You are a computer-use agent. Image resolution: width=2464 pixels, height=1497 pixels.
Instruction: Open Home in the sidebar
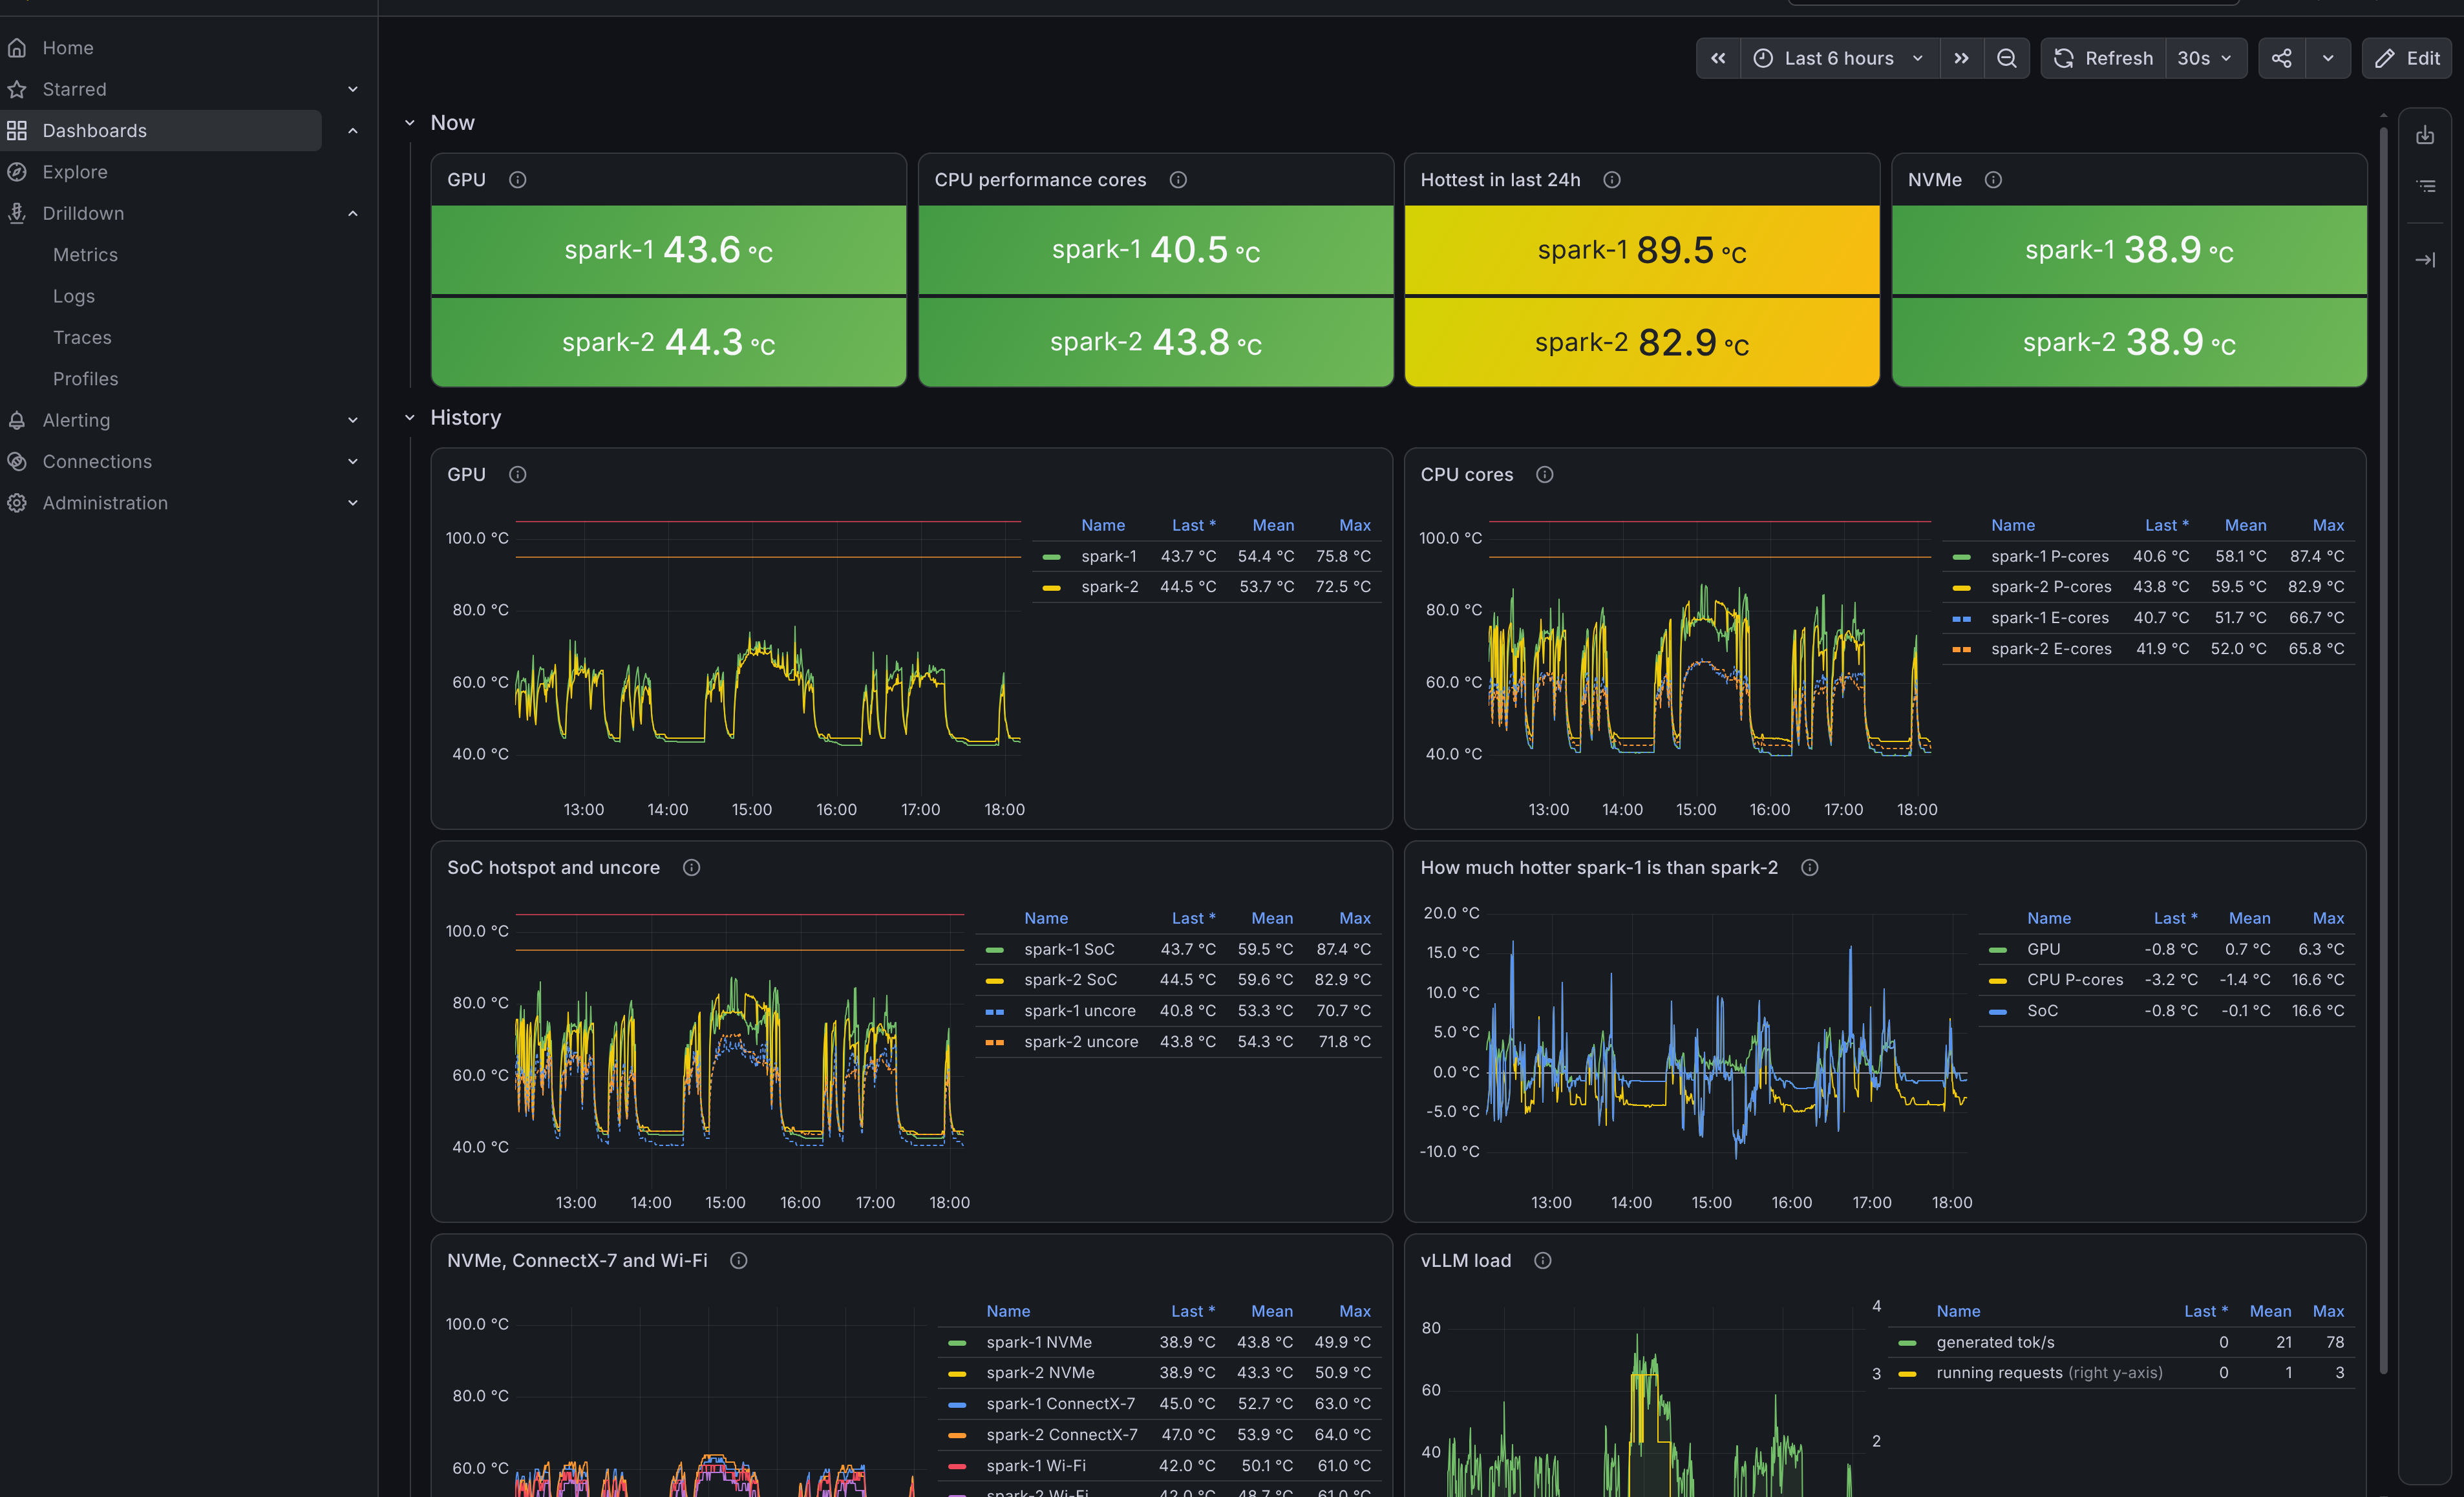coord(68,48)
